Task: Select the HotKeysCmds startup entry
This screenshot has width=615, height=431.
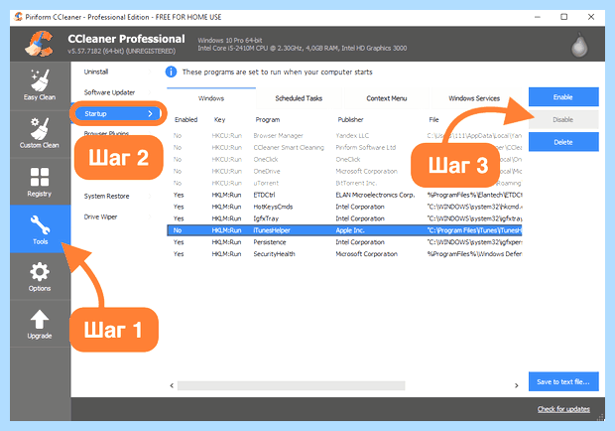Action: pos(344,207)
